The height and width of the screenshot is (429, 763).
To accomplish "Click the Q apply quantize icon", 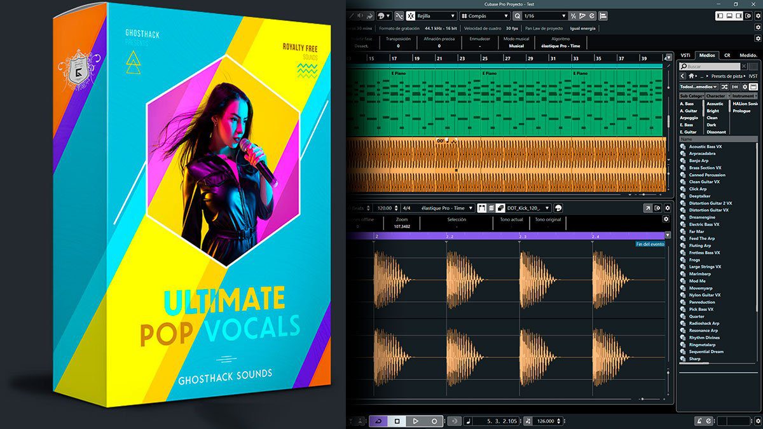I will point(517,16).
